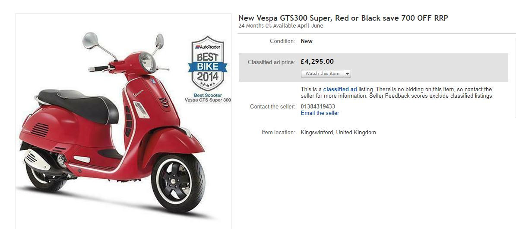Click the seller phone number 01384319433
516x229 pixels.
pos(318,106)
